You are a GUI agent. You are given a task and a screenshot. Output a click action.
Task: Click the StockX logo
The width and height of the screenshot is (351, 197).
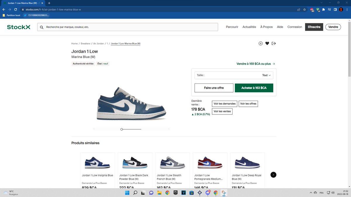pos(19,27)
